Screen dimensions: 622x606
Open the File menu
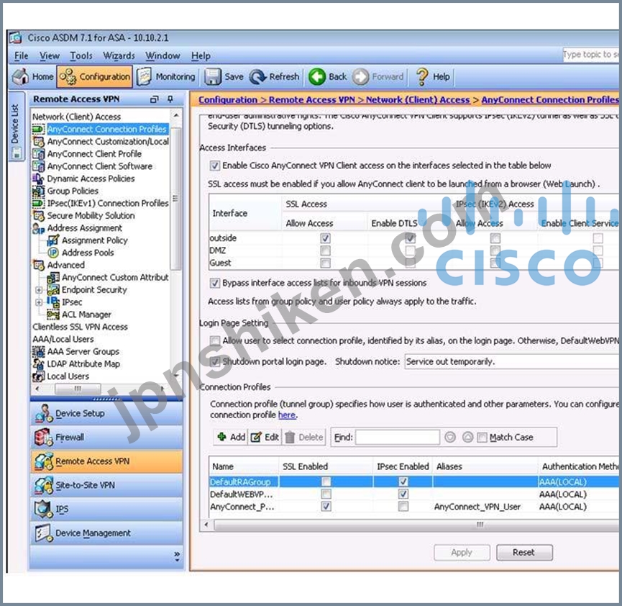pos(21,55)
